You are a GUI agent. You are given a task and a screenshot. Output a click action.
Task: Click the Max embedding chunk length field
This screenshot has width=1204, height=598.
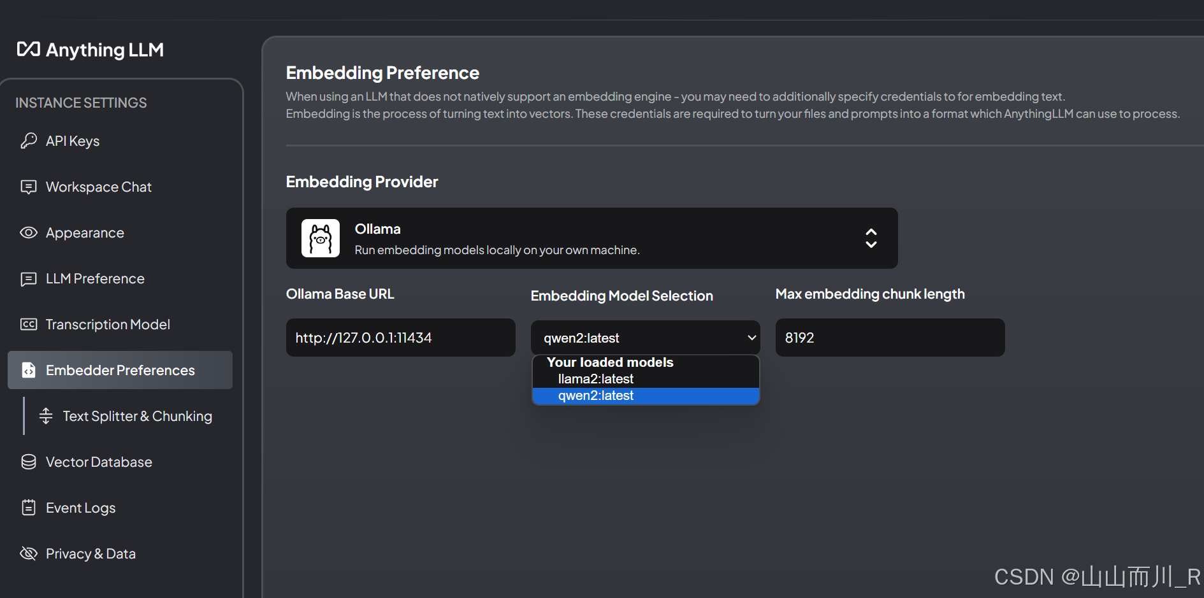click(890, 338)
